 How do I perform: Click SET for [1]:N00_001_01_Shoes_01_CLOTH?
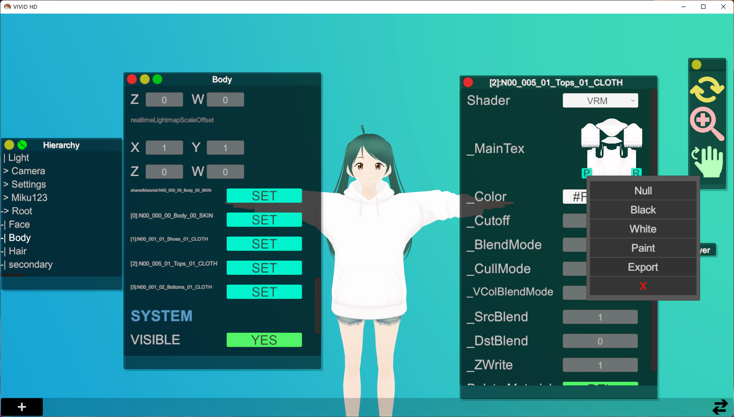(264, 244)
